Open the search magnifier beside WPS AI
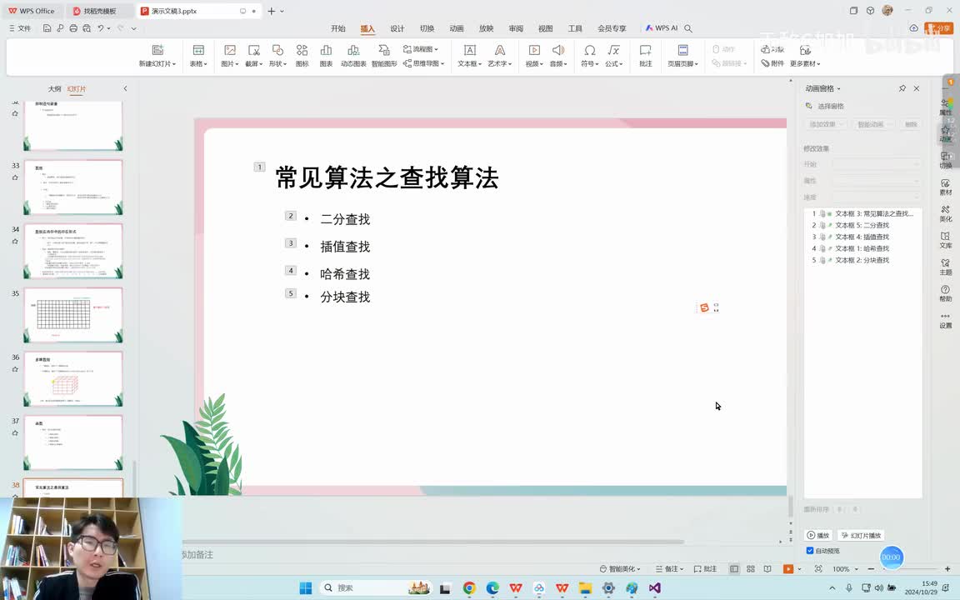Screen dimensions: 960x600 point(688,28)
